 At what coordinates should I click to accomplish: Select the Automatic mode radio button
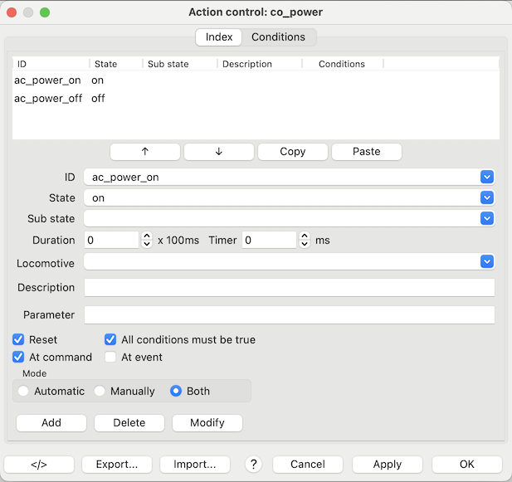pyautogui.click(x=23, y=391)
